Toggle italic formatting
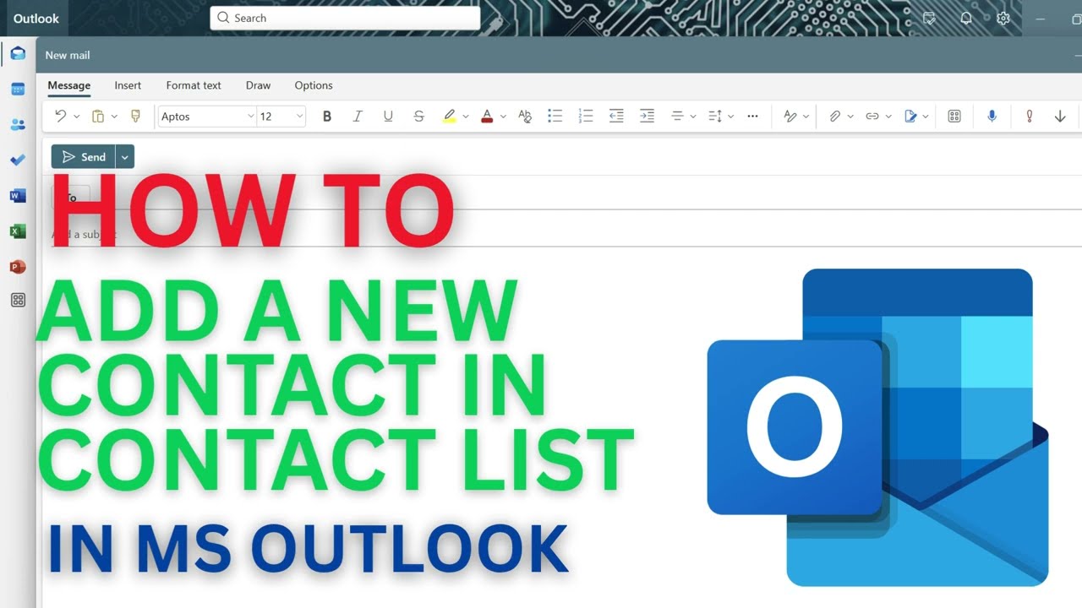1082x608 pixels. (x=358, y=117)
